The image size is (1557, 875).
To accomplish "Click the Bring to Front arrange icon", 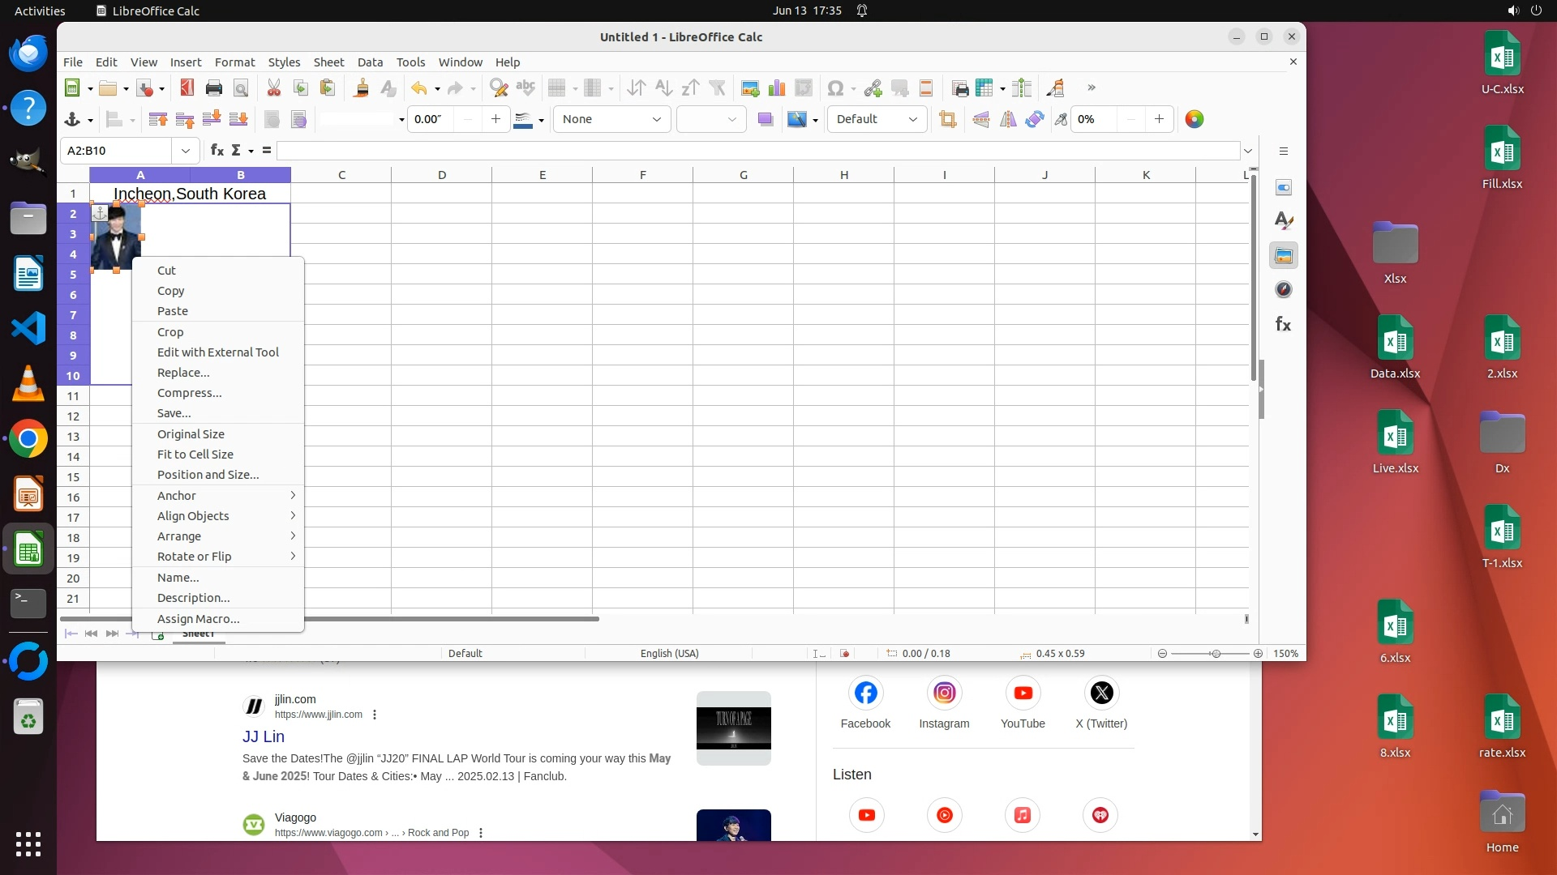I will (158, 120).
